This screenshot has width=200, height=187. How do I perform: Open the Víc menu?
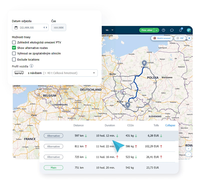click(x=109, y=30)
